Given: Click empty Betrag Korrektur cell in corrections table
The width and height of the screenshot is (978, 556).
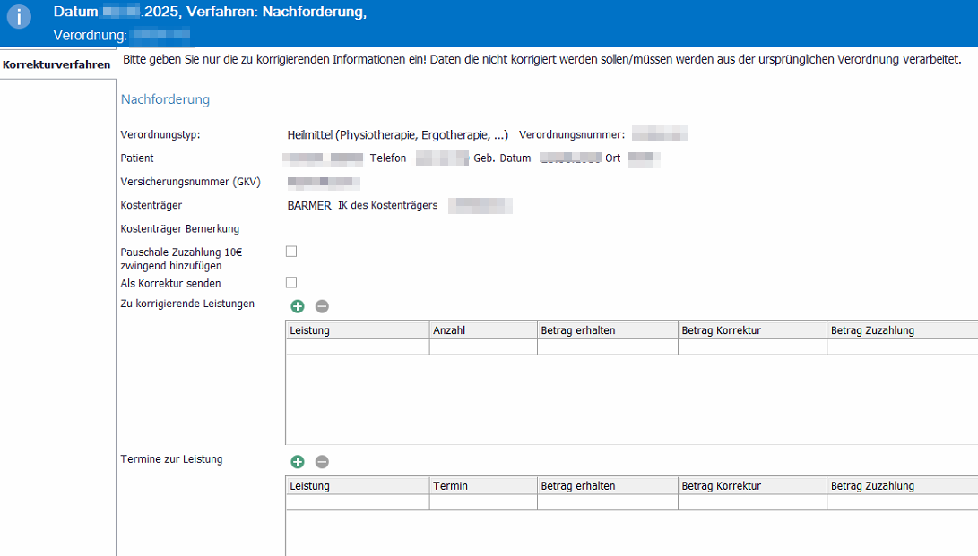Looking at the screenshot, I should point(752,346).
